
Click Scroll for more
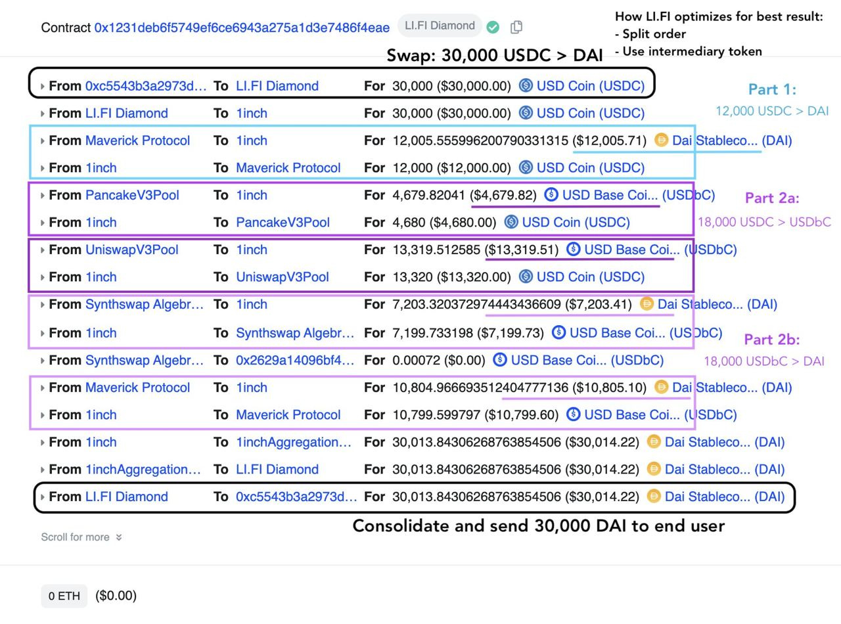pyautogui.click(x=81, y=537)
